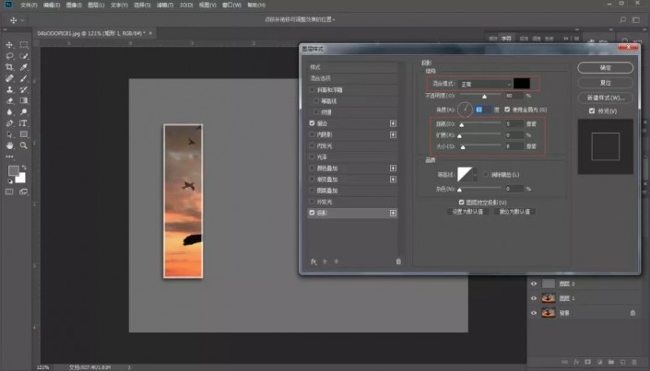Select the Move tool in the toolbar
The image size is (650, 371).
tap(9, 44)
